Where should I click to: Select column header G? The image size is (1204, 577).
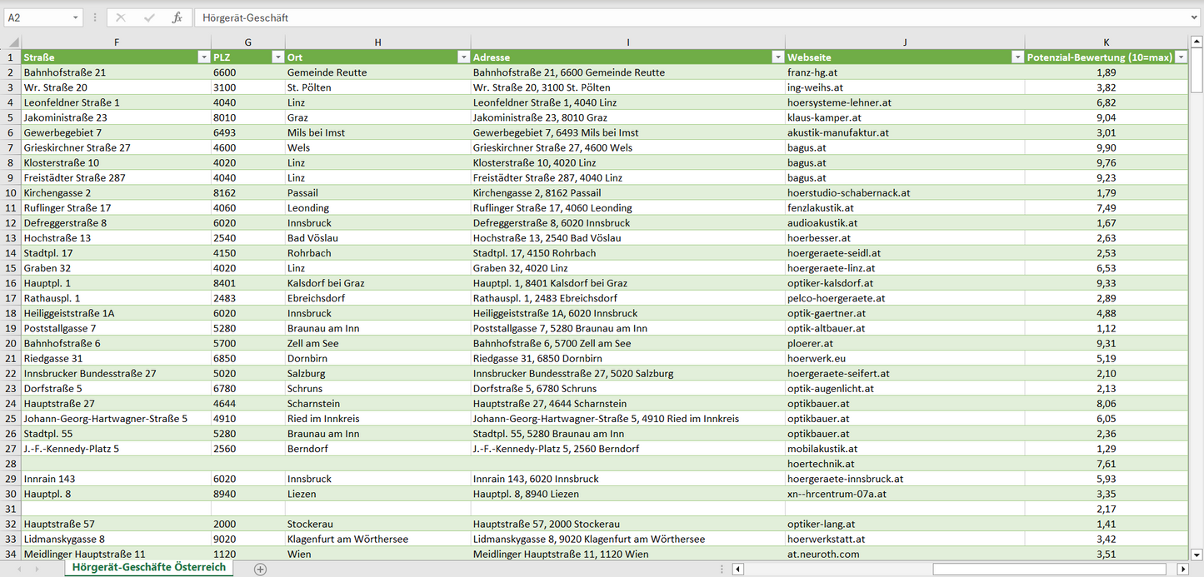(x=247, y=42)
